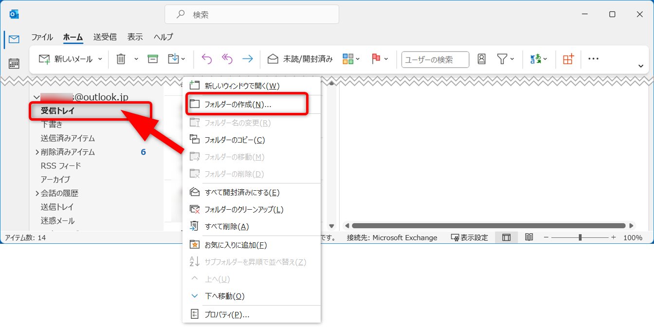Click the Reply All icon
Screen dimensions: 654x327
227,59
